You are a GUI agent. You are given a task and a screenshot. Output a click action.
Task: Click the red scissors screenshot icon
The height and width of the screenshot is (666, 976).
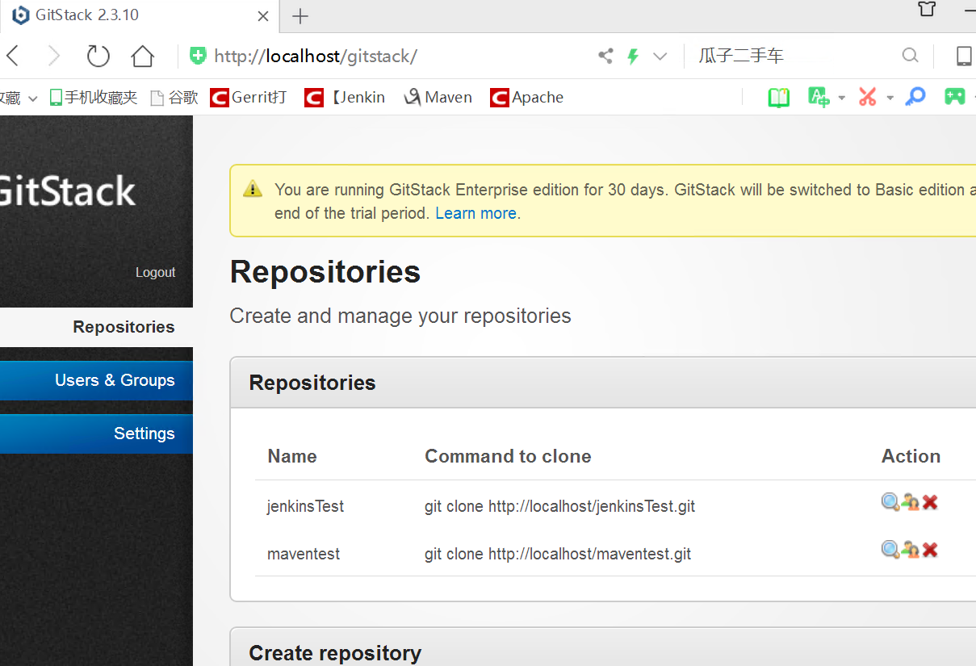(868, 98)
